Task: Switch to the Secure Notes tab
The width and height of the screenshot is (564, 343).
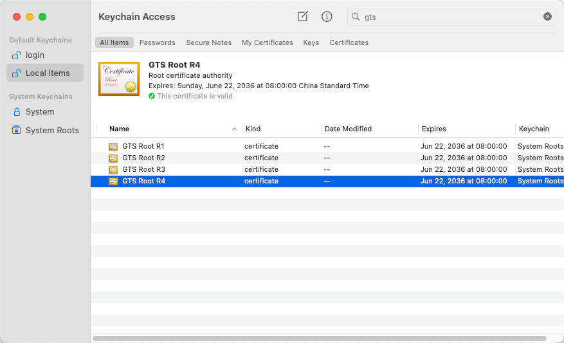Action: pos(208,42)
